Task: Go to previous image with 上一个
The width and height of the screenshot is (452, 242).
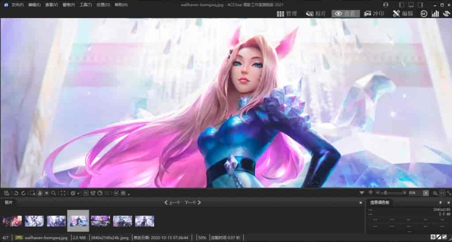Action: click(x=172, y=202)
